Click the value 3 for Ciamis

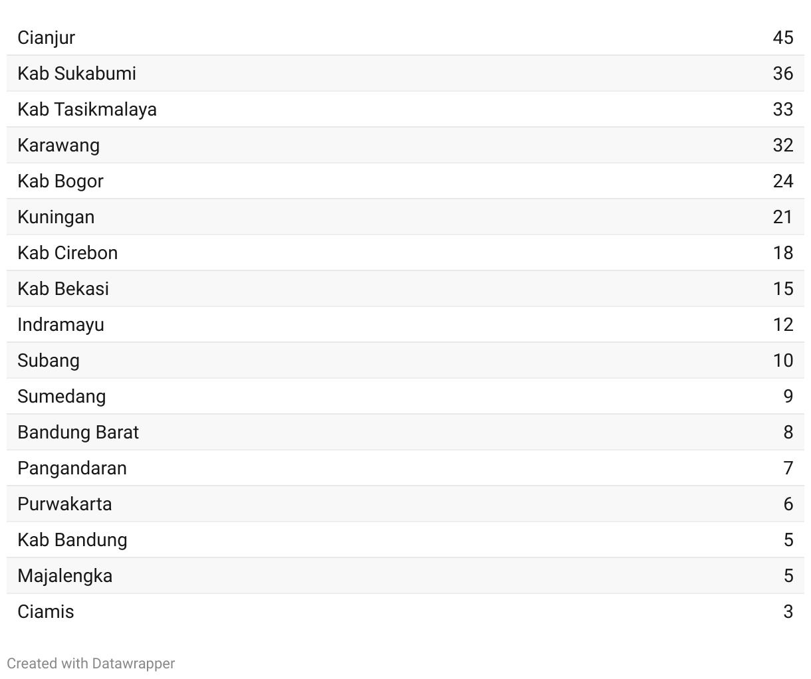pyautogui.click(x=788, y=611)
